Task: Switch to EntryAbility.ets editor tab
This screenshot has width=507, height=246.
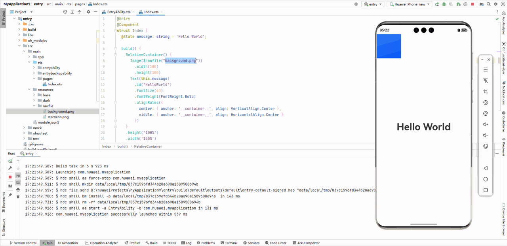Action: point(118,12)
